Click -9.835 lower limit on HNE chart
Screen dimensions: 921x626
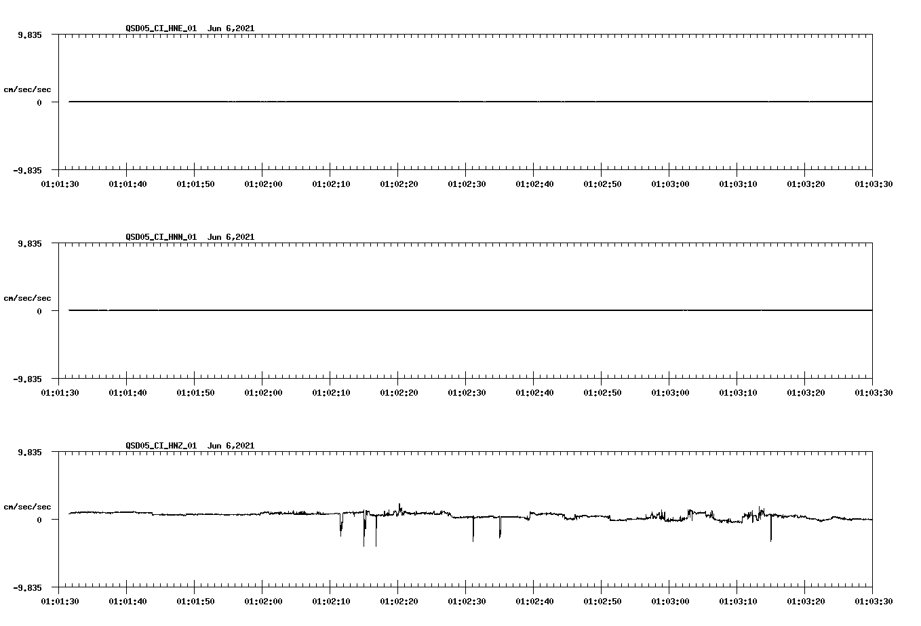coord(28,170)
